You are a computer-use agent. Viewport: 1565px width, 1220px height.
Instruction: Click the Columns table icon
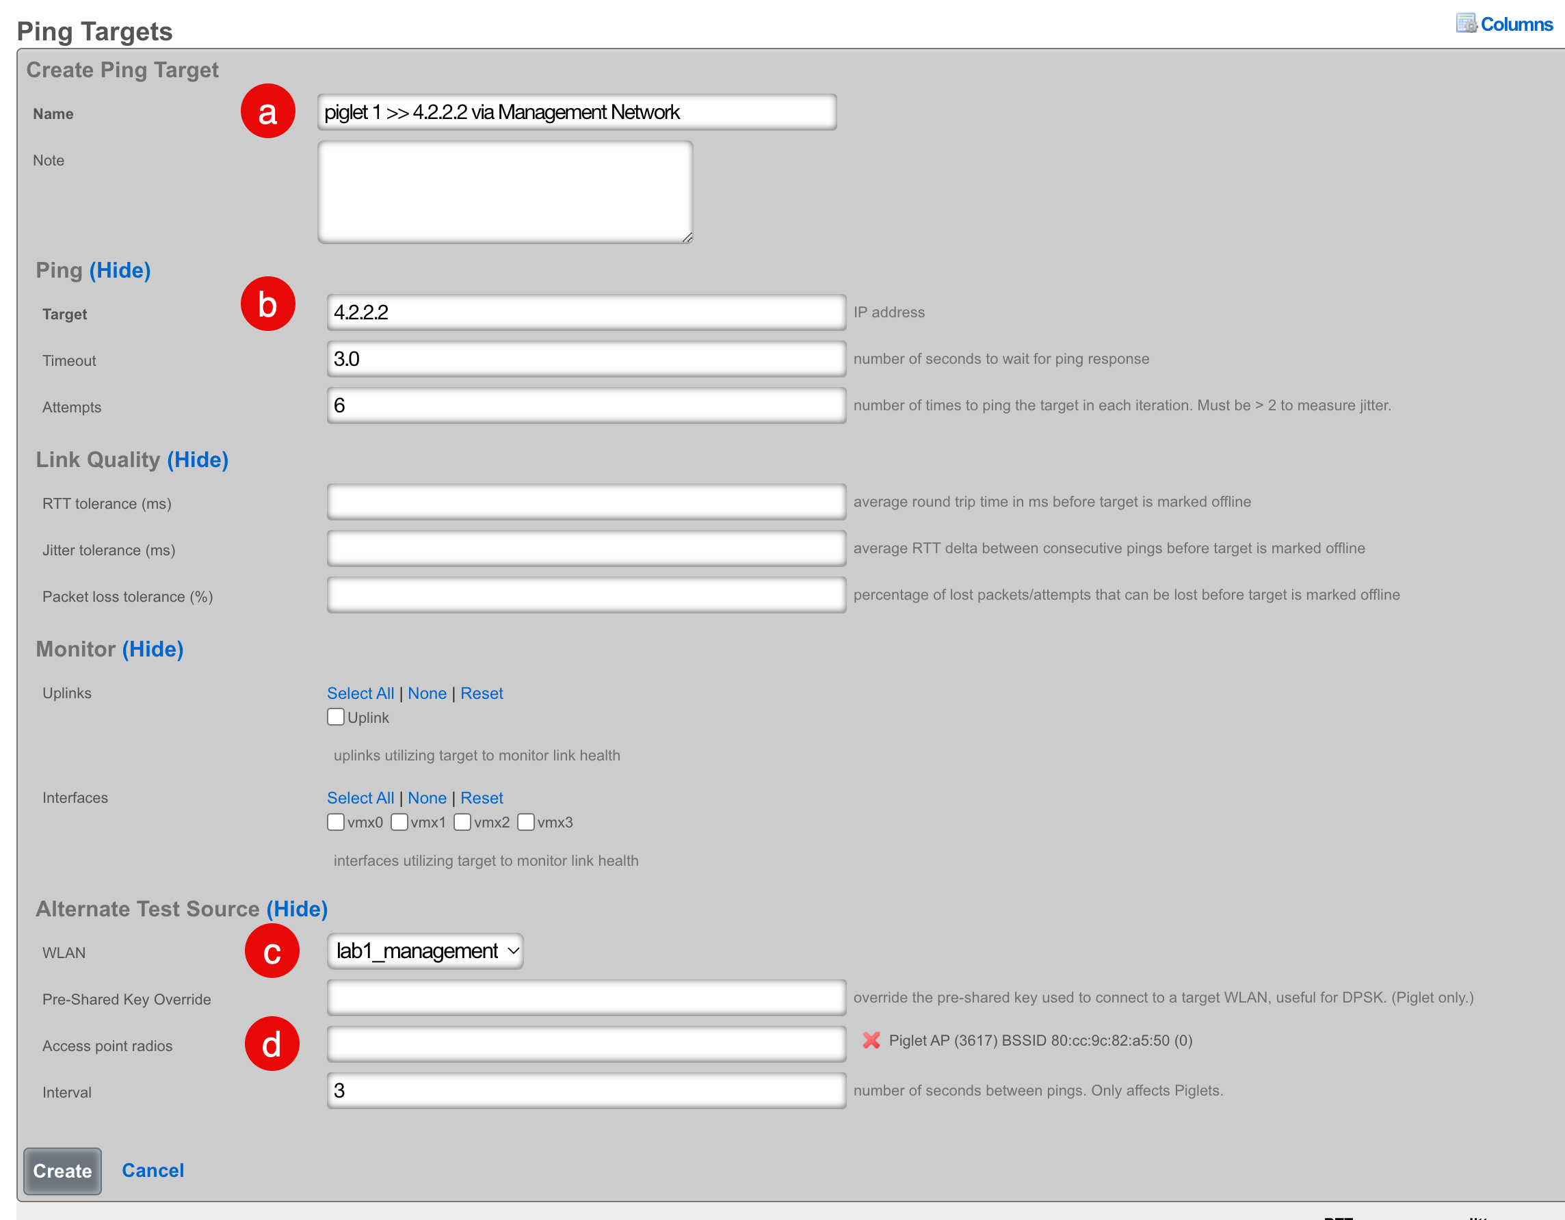click(x=1465, y=24)
